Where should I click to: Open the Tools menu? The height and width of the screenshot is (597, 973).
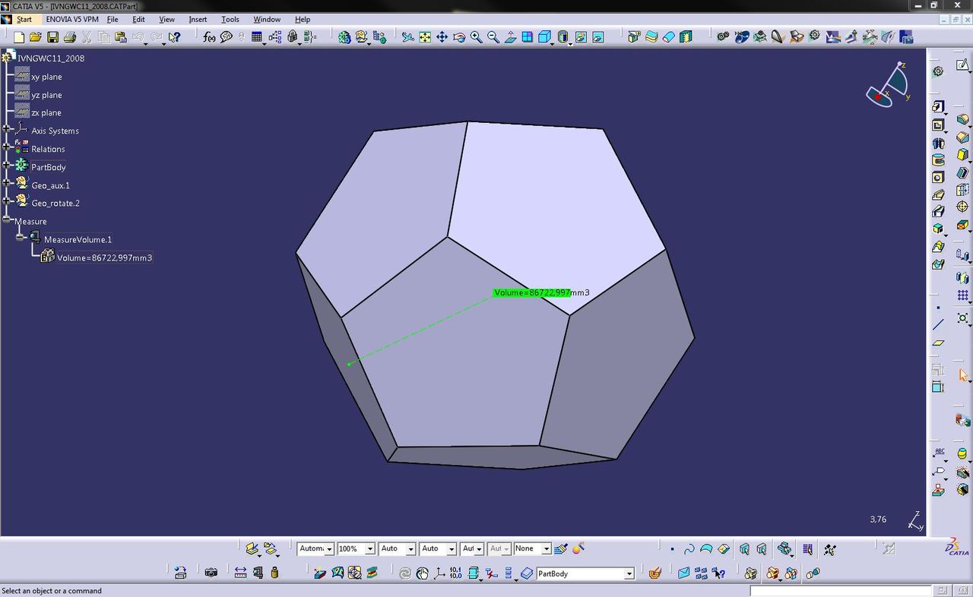pos(230,19)
